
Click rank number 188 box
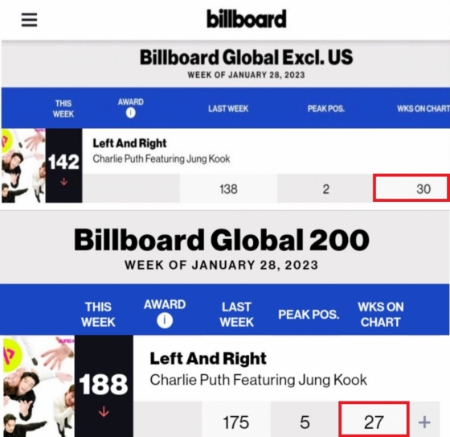coord(104,386)
